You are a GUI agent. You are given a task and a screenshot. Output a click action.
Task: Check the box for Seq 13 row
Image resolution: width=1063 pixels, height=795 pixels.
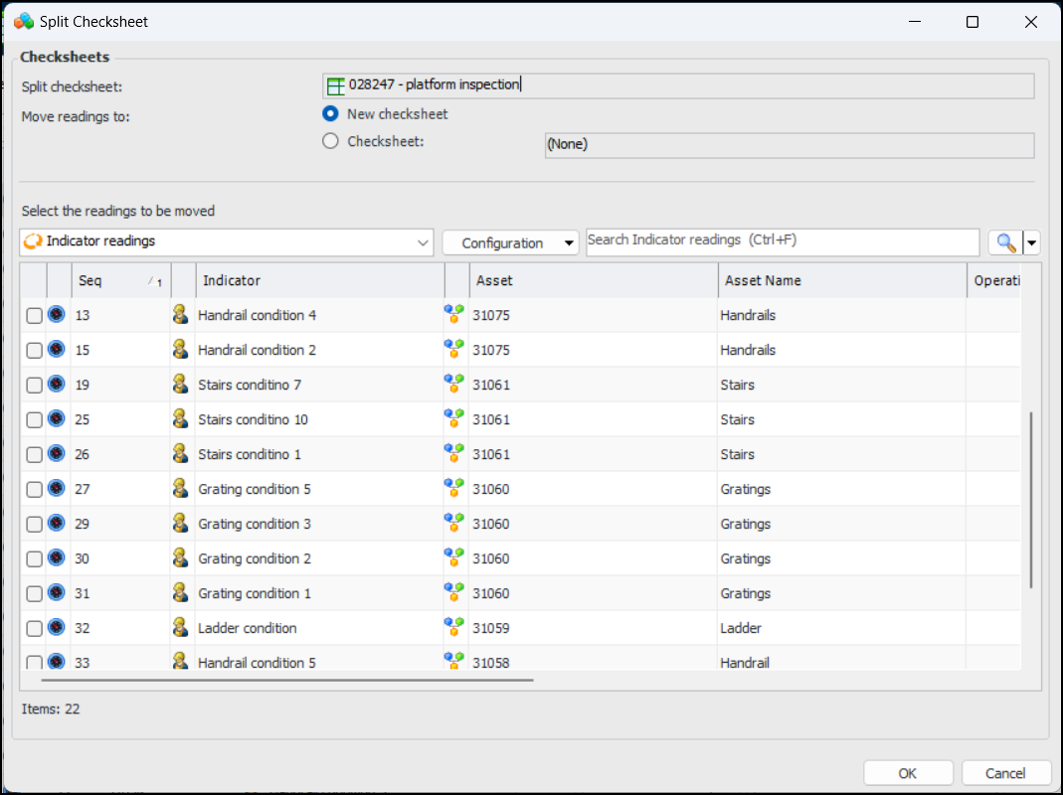pos(34,316)
